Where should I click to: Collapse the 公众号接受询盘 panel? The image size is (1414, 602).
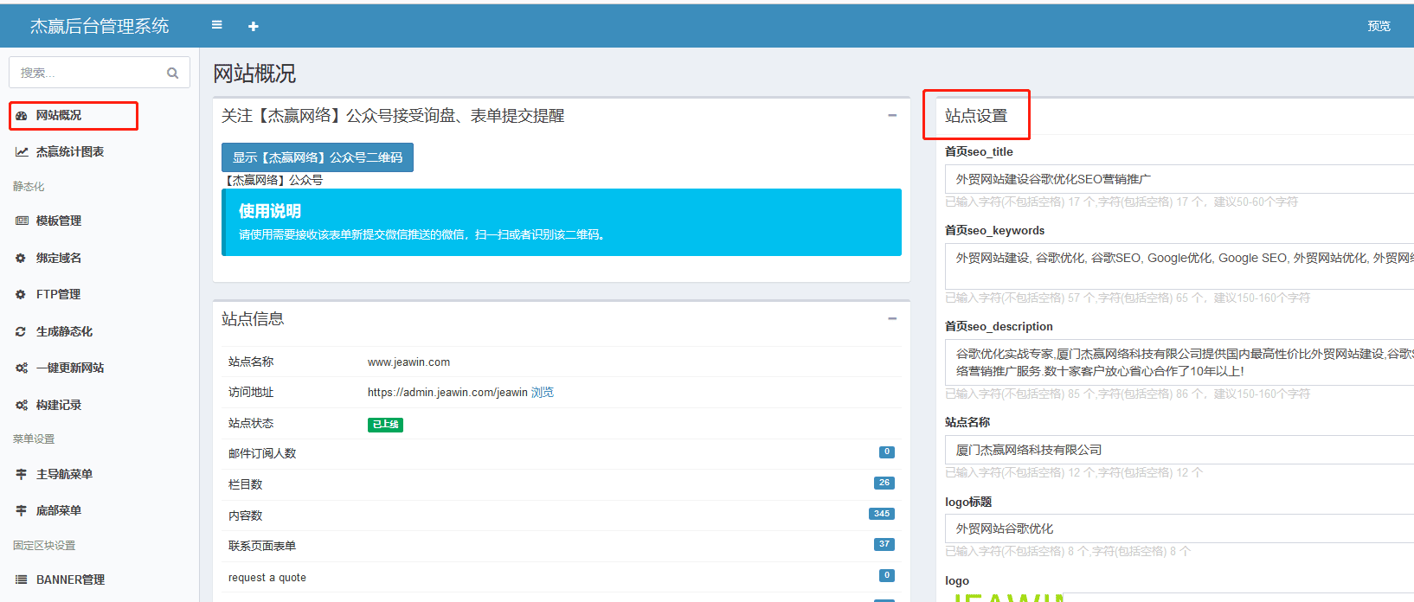click(x=892, y=115)
